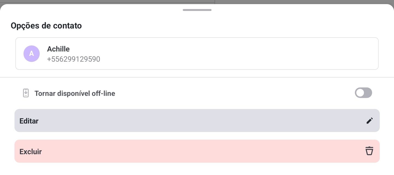Click the contact name Achille

(58, 49)
